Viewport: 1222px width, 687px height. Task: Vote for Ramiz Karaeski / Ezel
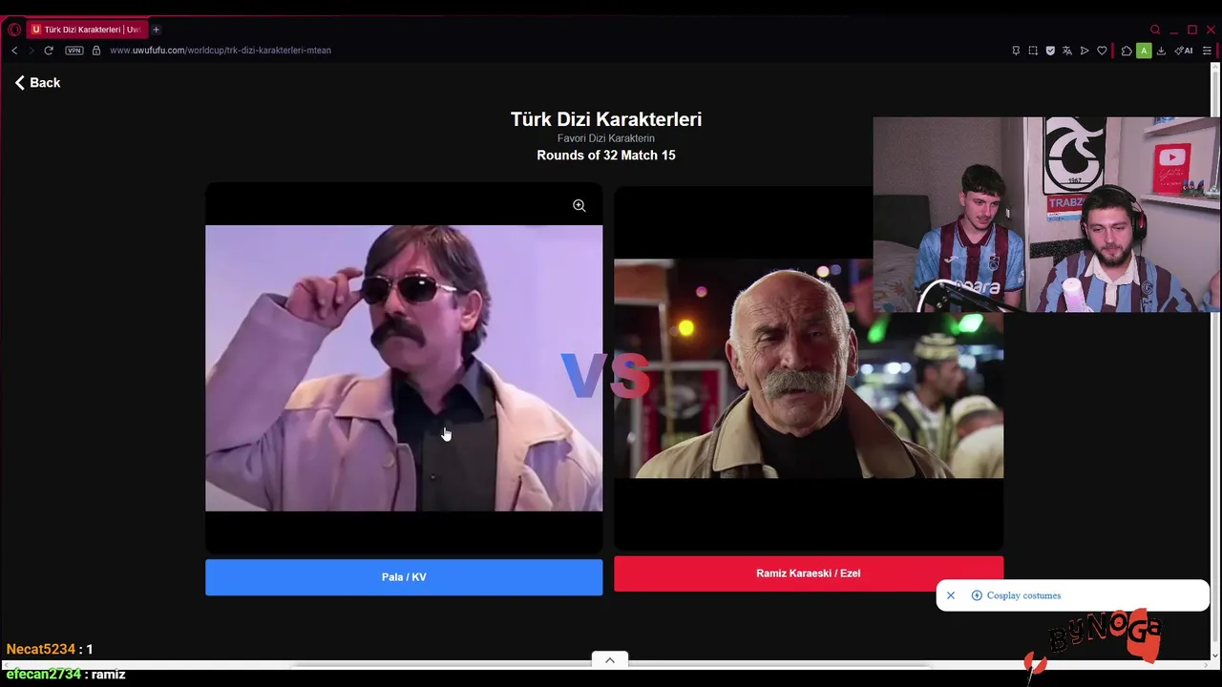(809, 573)
